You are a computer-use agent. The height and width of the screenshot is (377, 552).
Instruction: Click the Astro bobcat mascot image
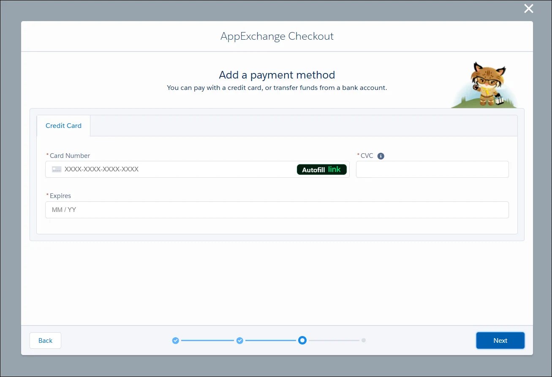[x=484, y=85]
